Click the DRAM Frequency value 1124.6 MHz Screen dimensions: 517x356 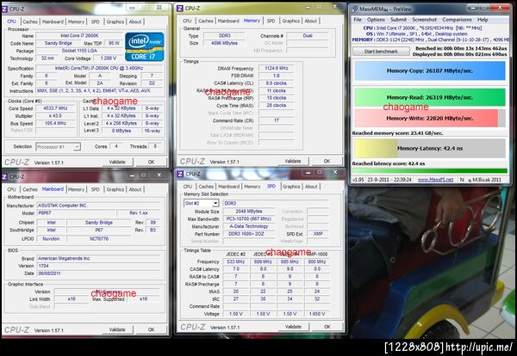click(x=277, y=69)
